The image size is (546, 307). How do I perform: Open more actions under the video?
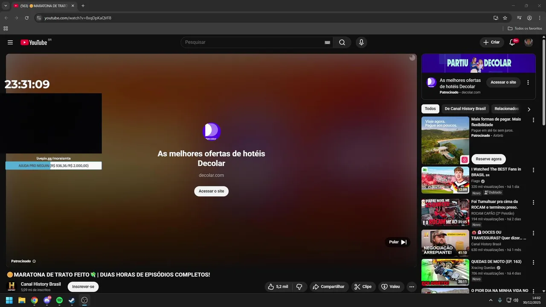pos(412,287)
